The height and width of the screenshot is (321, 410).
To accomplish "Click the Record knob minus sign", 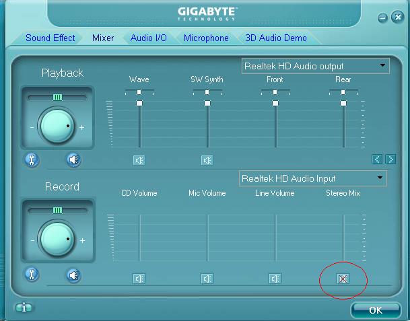I will click(32, 240).
